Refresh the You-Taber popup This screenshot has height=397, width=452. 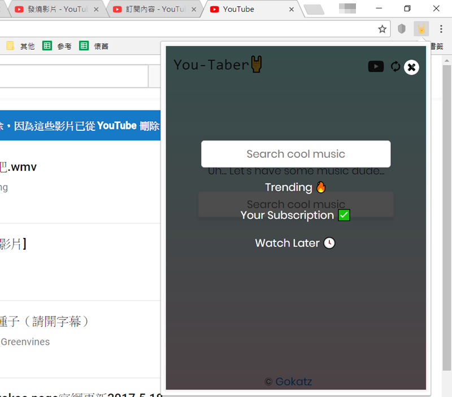(x=395, y=67)
